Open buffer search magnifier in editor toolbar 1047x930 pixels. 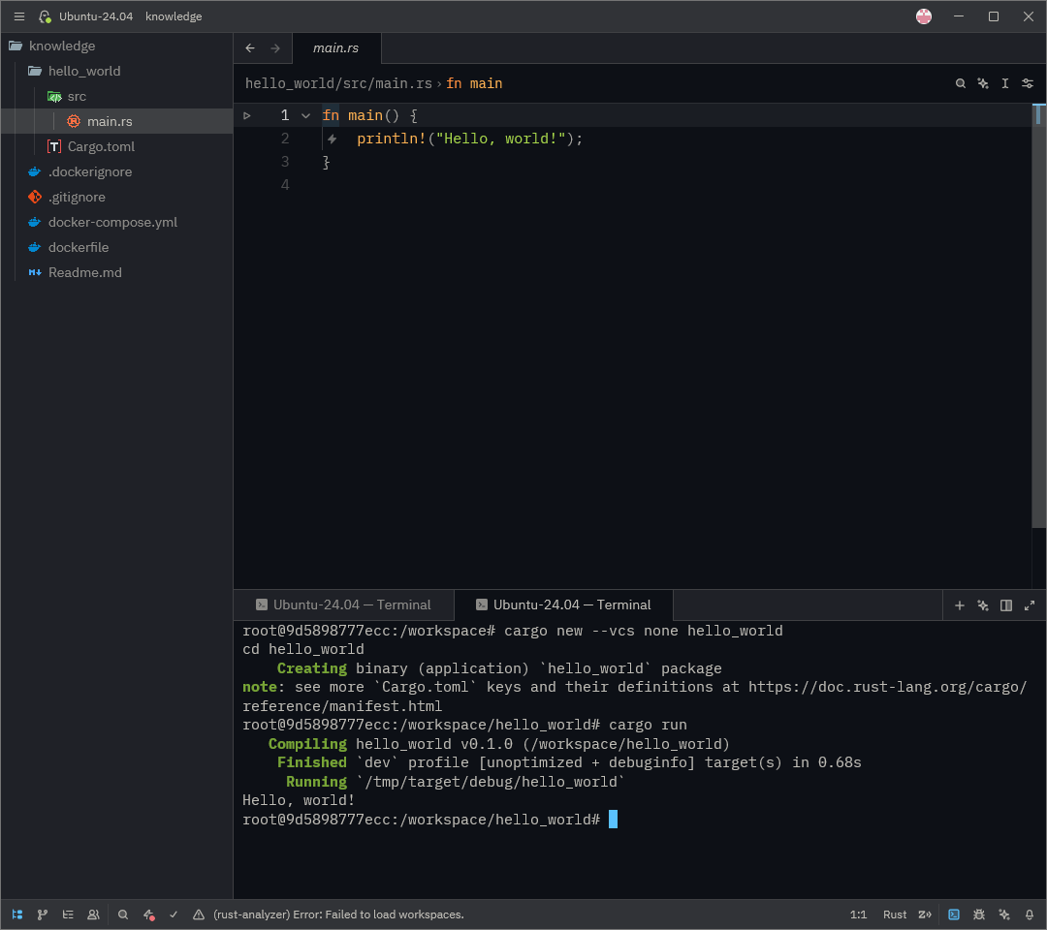coord(960,83)
